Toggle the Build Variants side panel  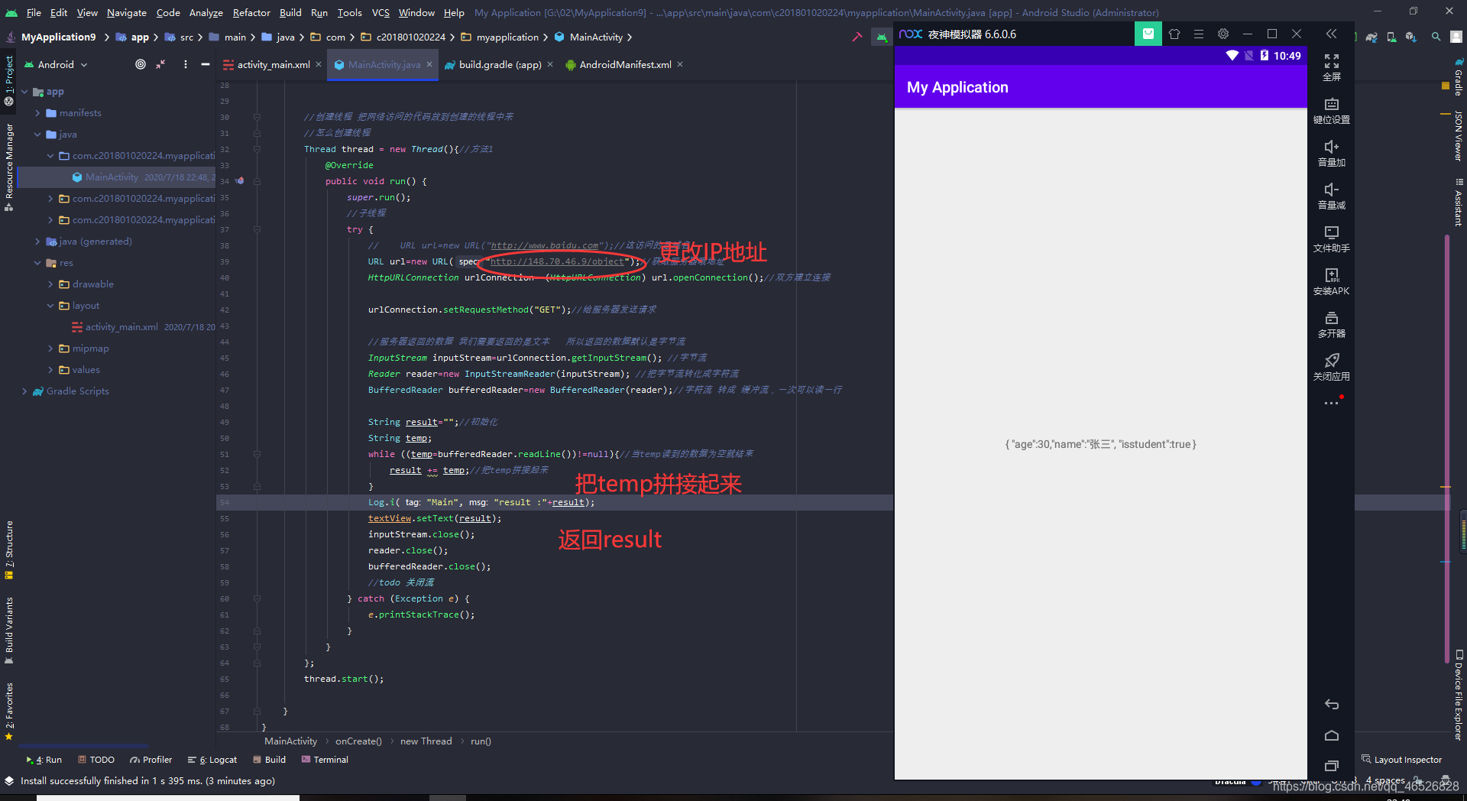tap(9, 631)
